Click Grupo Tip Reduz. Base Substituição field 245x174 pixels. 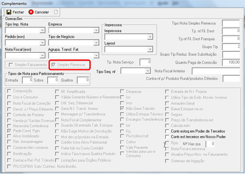(x=231, y=55)
